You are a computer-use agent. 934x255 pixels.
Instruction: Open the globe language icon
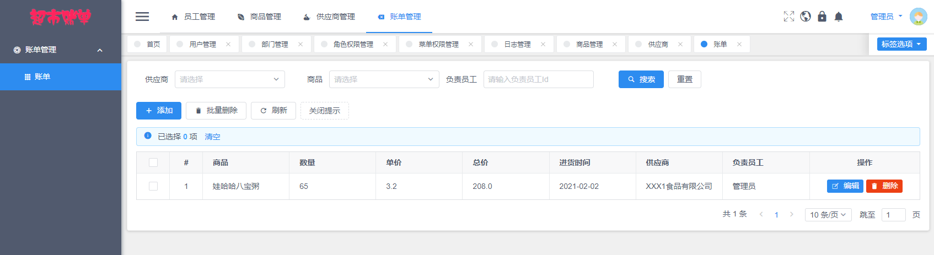point(806,17)
